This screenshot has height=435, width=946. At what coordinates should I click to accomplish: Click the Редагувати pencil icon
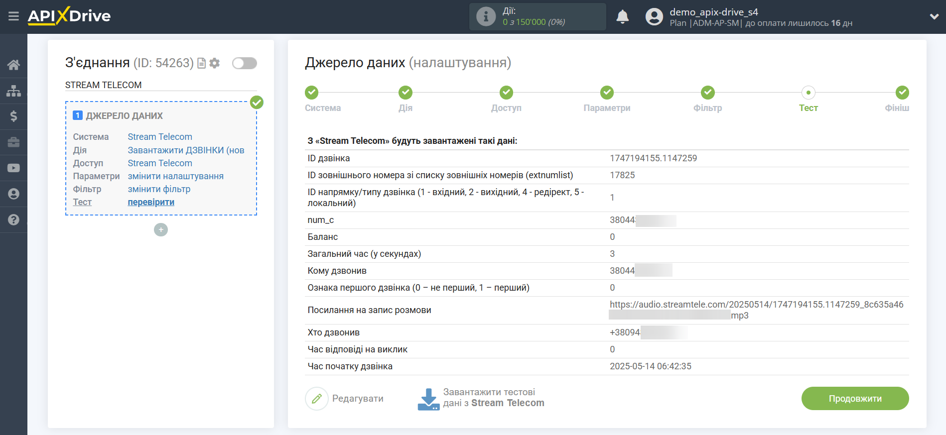(317, 399)
